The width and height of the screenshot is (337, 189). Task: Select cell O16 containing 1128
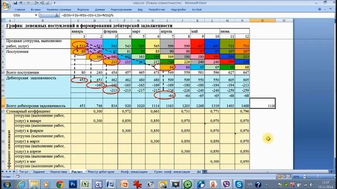coord(262,103)
